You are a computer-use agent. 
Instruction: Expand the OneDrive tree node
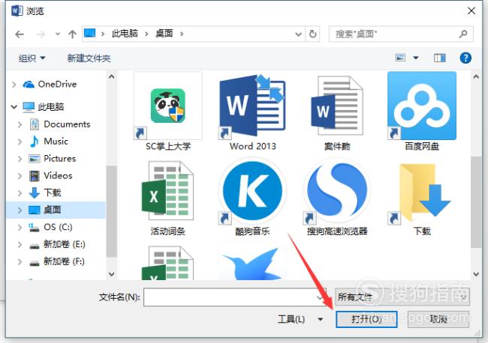coord(14,84)
